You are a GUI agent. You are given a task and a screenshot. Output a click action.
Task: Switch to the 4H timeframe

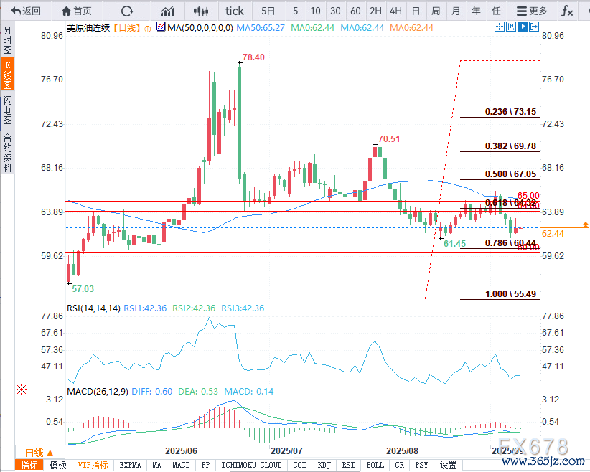click(x=395, y=11)
